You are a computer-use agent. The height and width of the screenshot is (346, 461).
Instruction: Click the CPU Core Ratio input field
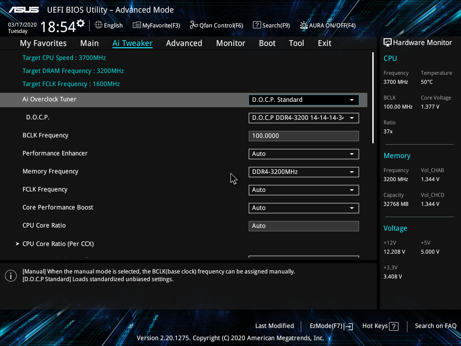click(304, 226)
